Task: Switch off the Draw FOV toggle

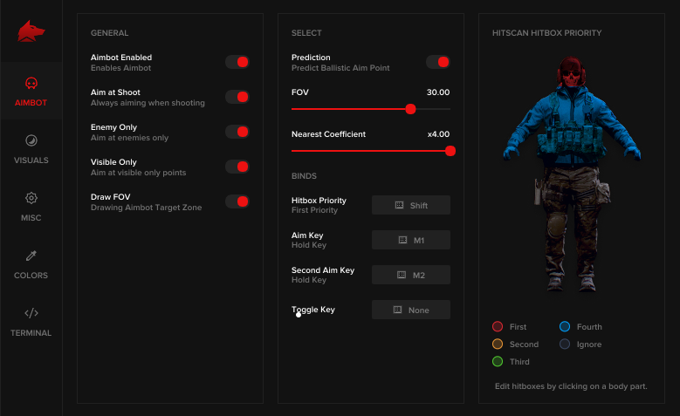Action: (237, 201)
